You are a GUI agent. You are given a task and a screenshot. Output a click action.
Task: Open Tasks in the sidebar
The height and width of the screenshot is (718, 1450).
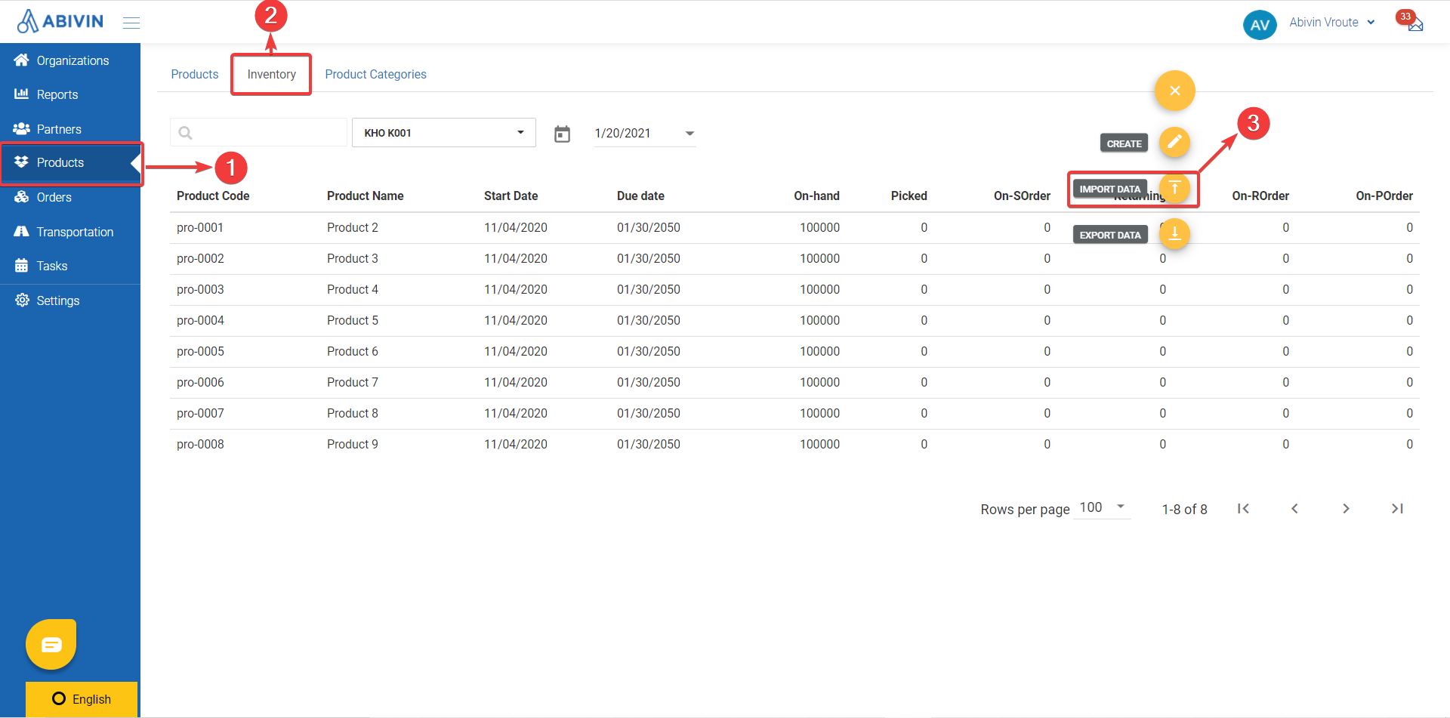point(70,266)
